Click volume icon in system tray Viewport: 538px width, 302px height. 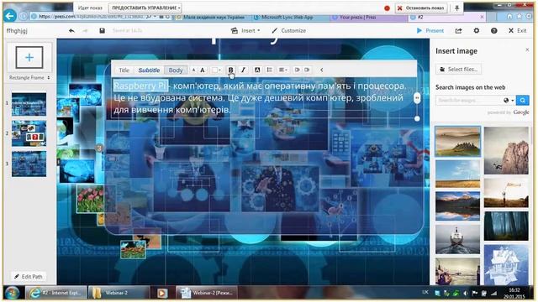pos(466,294)
